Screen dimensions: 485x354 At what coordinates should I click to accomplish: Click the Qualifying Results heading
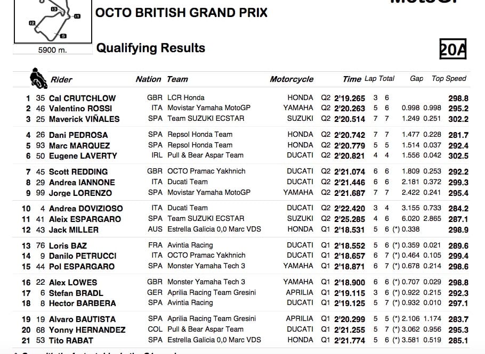point(151,48)
